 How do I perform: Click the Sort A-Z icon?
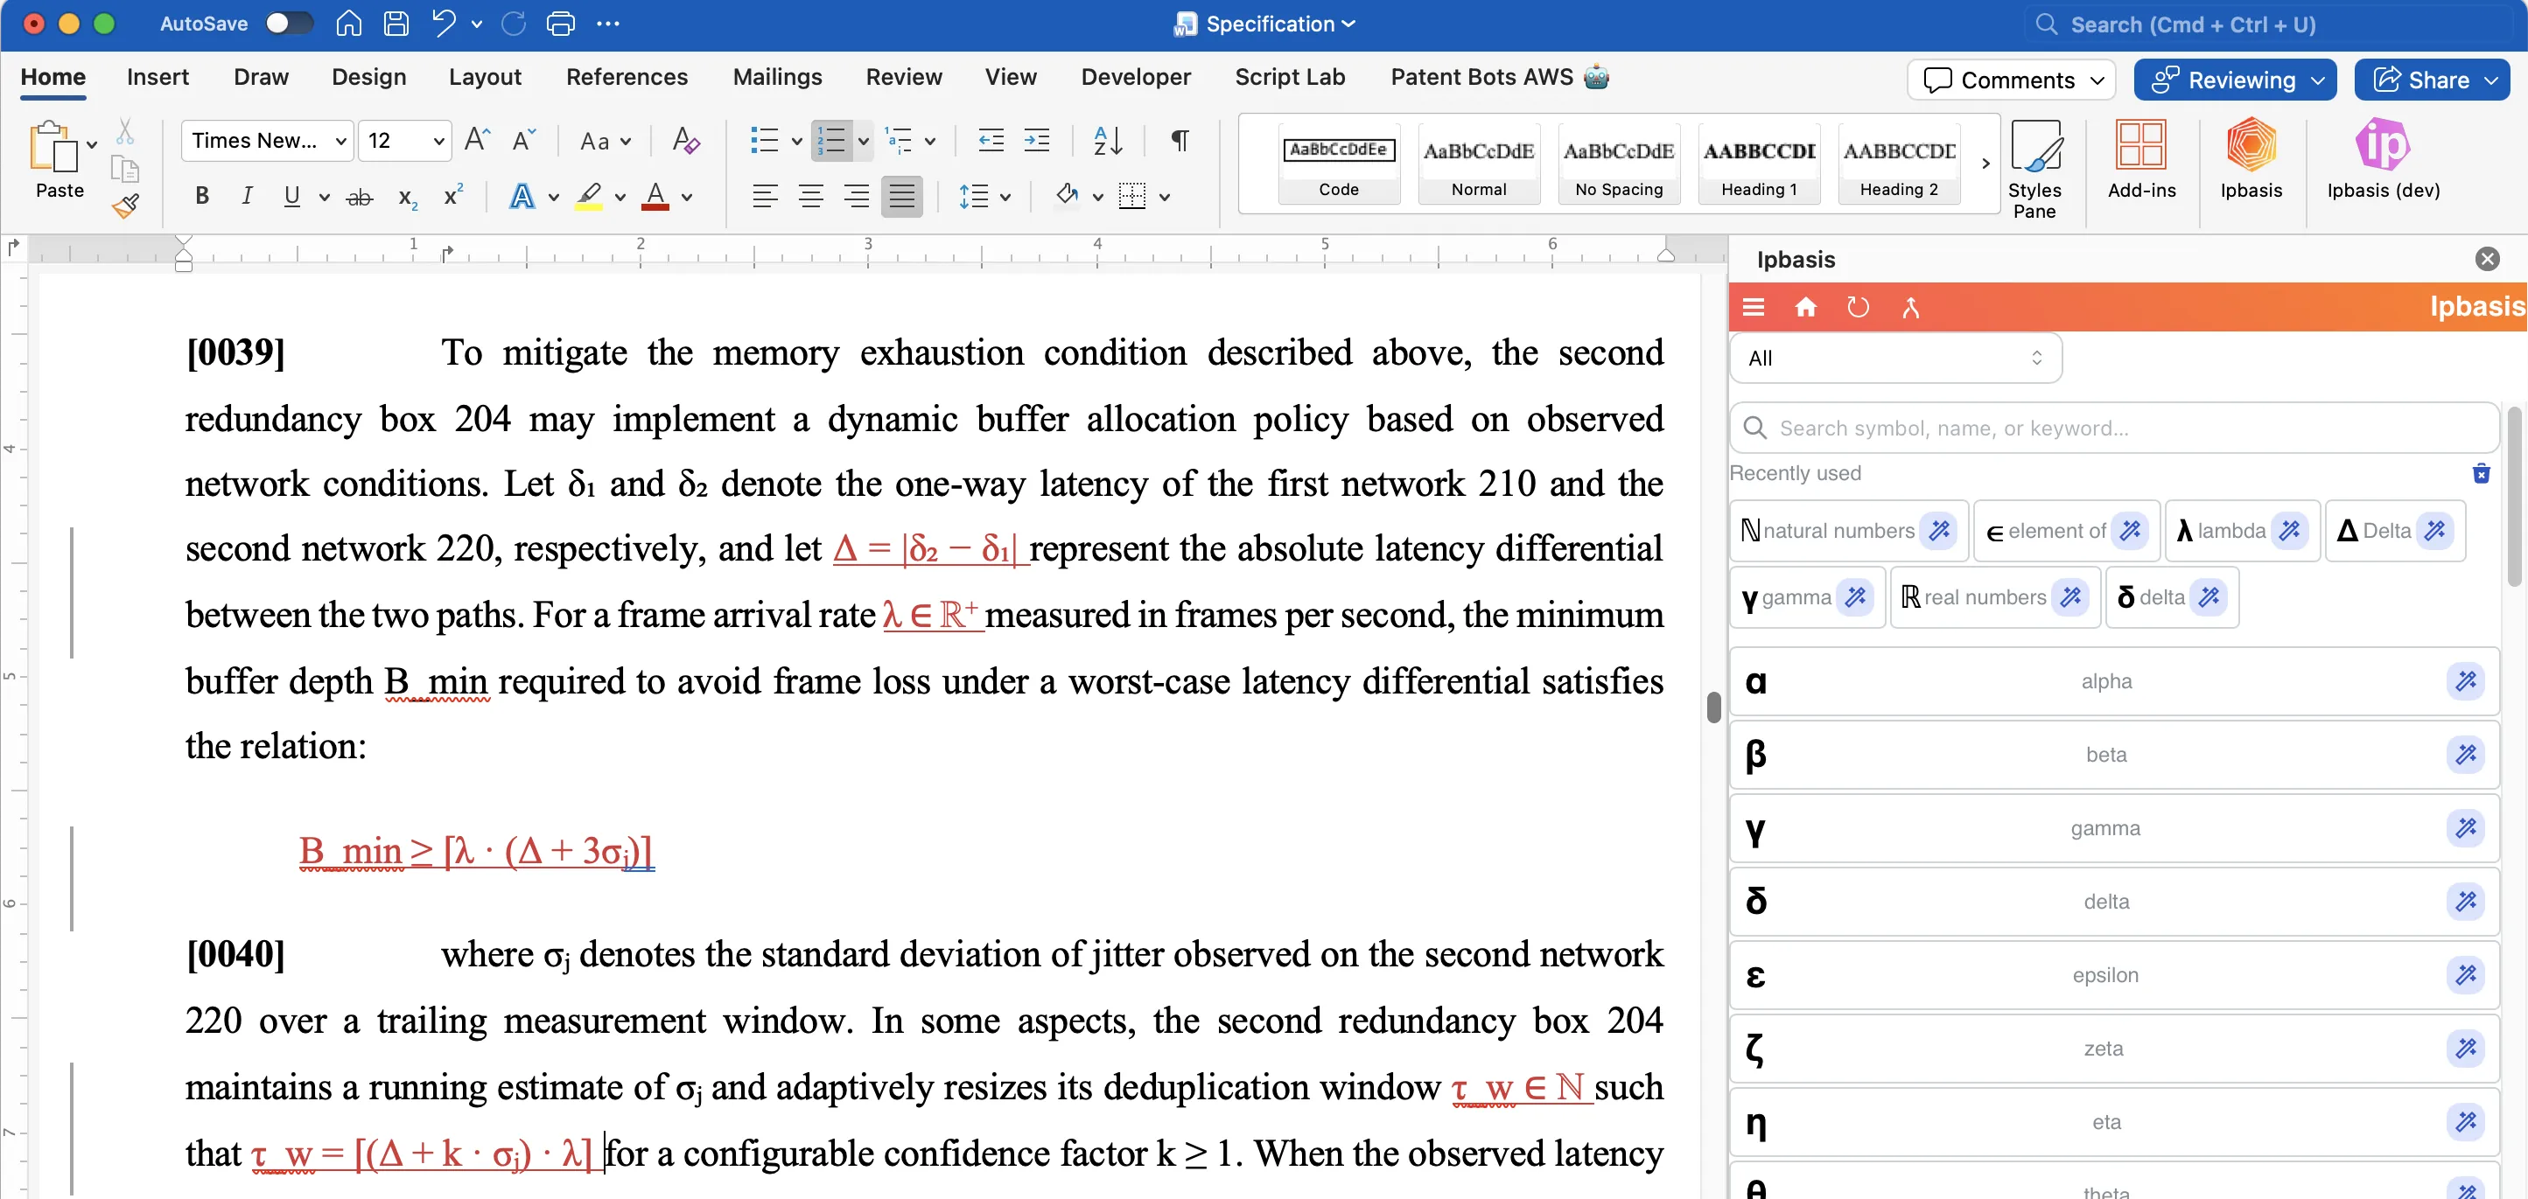tap(1107, 140)
